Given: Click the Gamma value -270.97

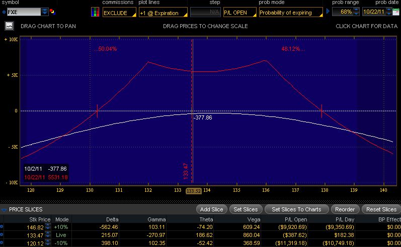Looking at the screenshot, I should click(157, 235).
